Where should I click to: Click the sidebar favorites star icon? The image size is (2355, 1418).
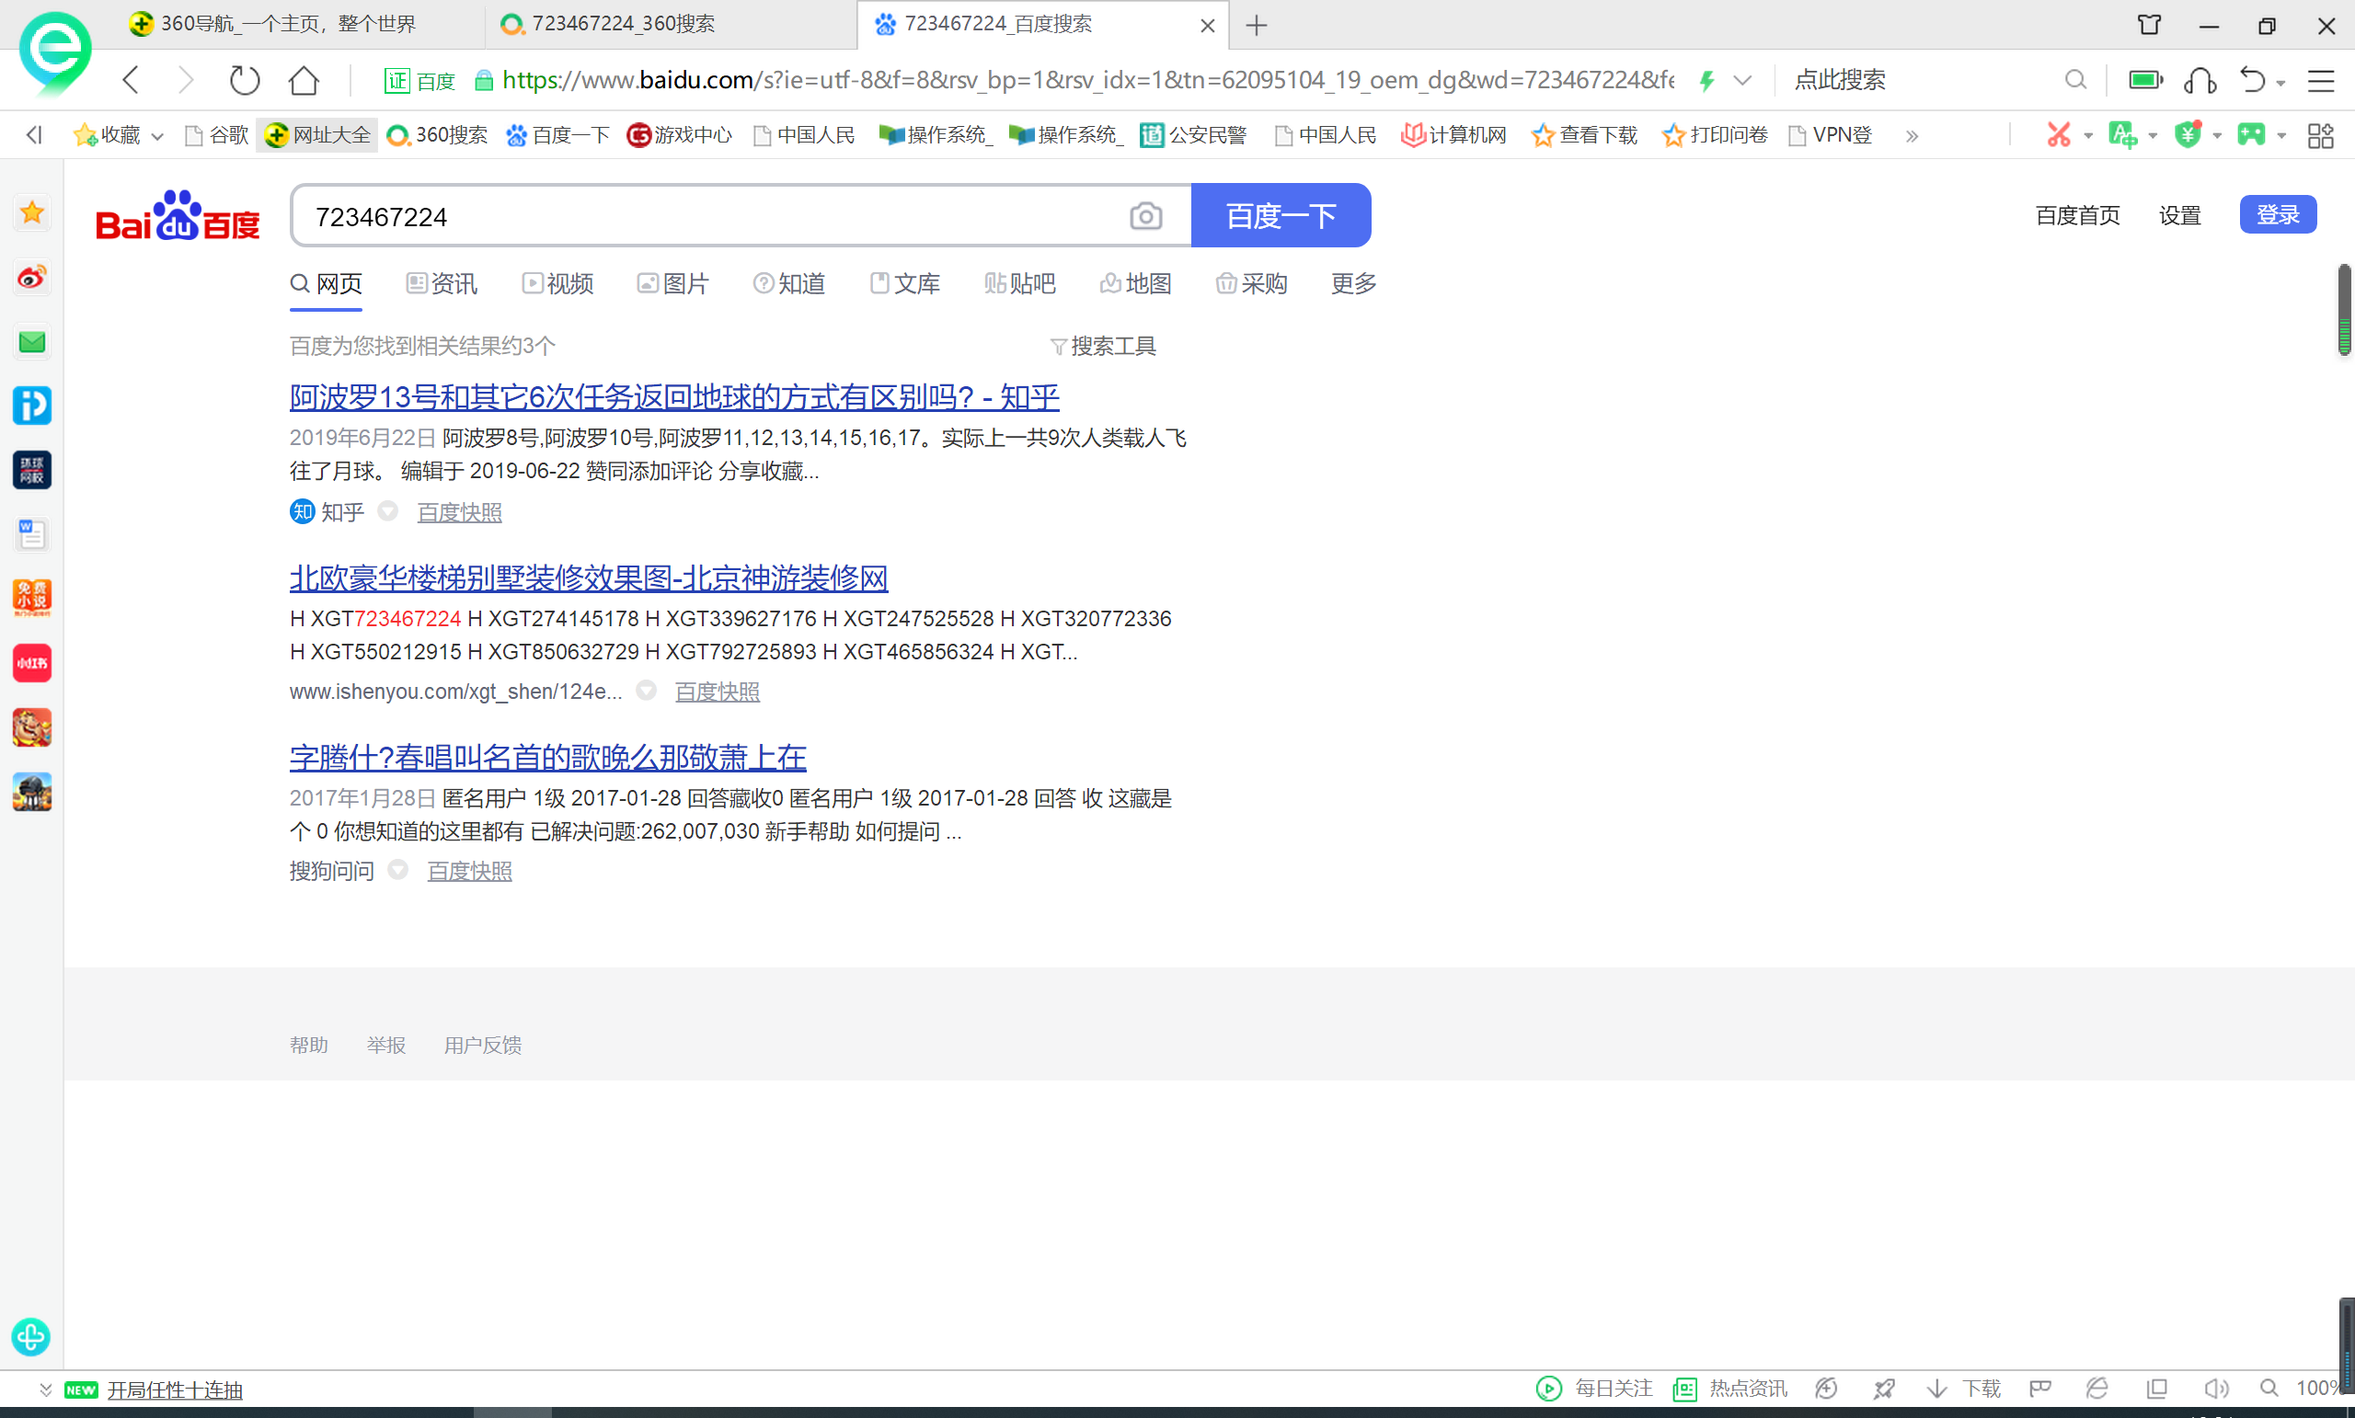coord(31,212)
